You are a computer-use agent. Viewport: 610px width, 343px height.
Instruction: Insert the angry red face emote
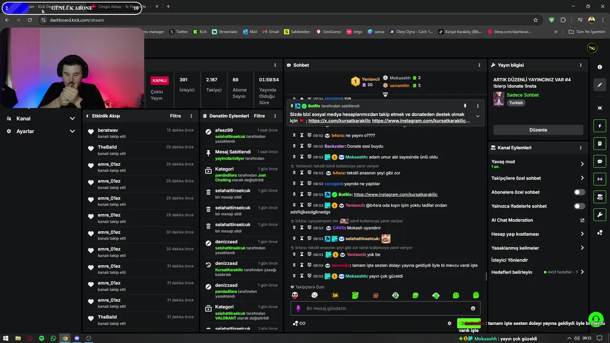[x=376, y=295]
